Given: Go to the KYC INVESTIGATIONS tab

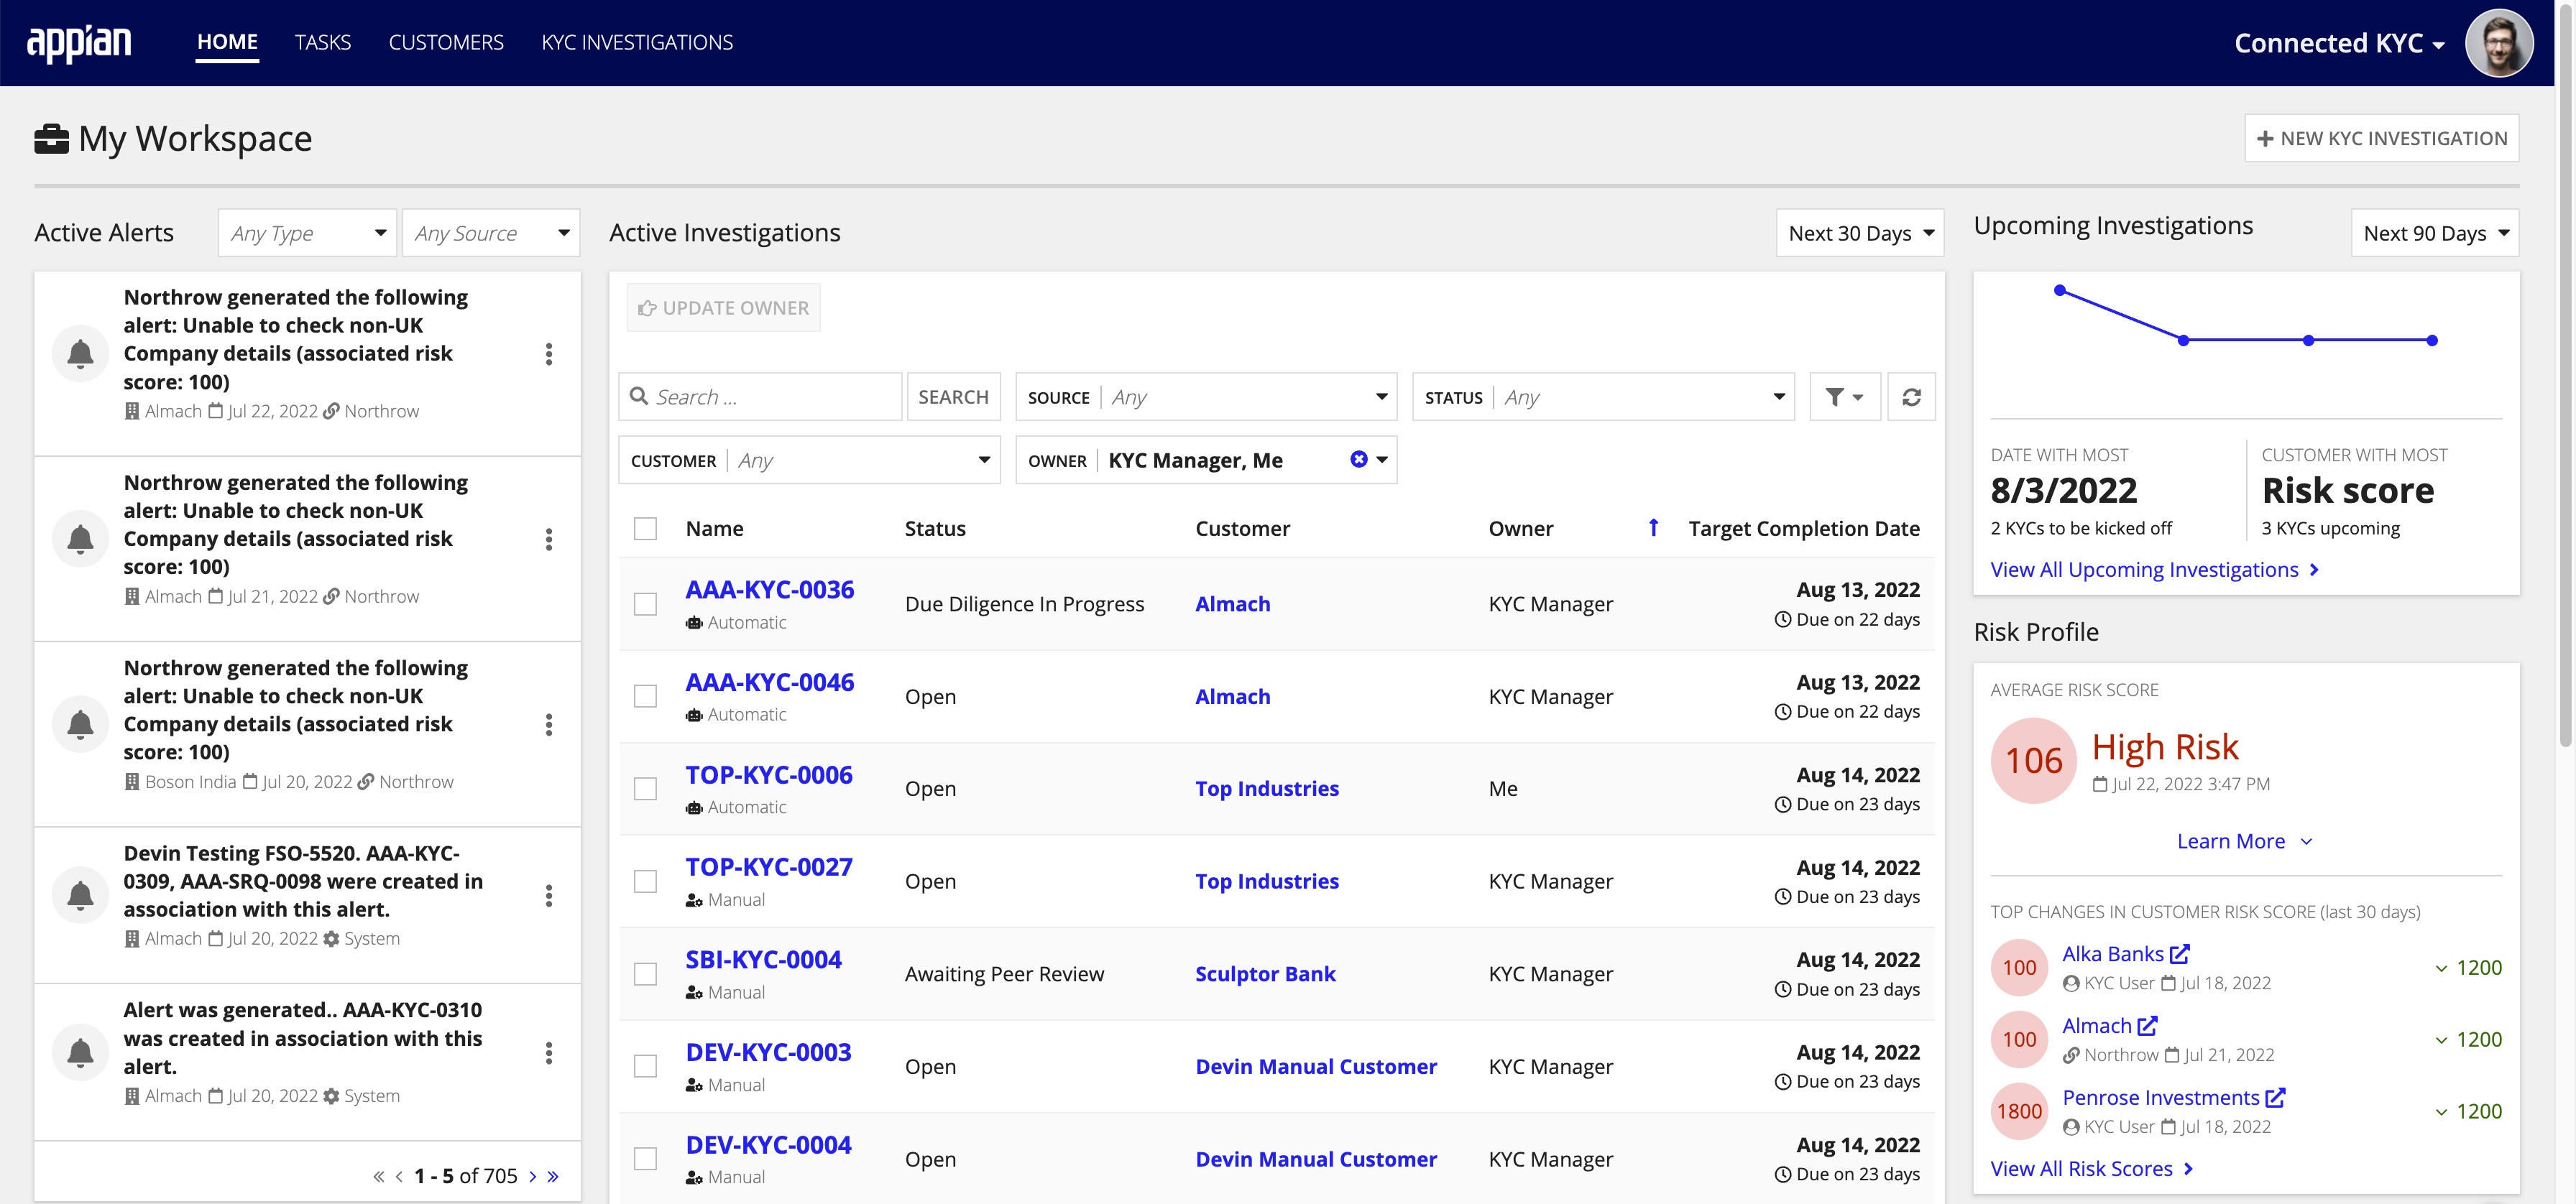Looking at the screenshot, I should click(x=637, y=42).
